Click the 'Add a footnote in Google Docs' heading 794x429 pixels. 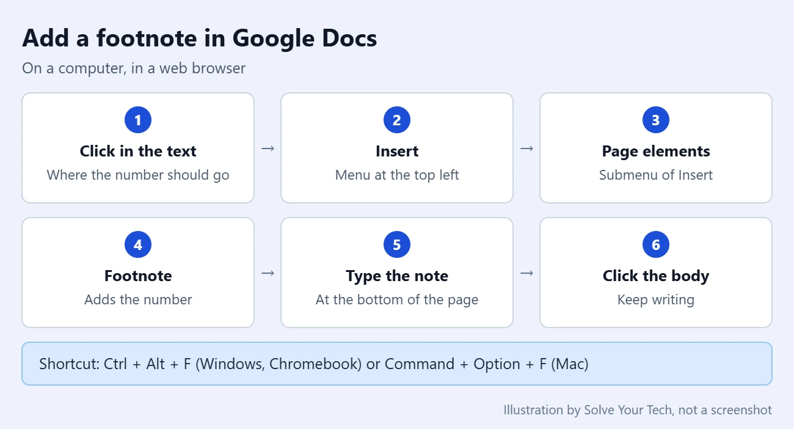(200, 38)
